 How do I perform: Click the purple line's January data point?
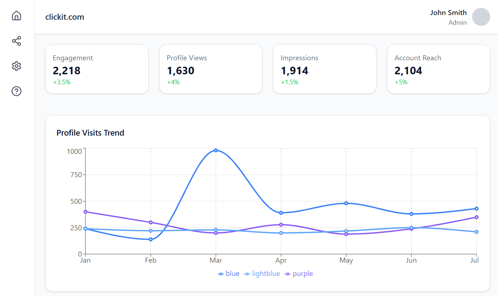85,212
